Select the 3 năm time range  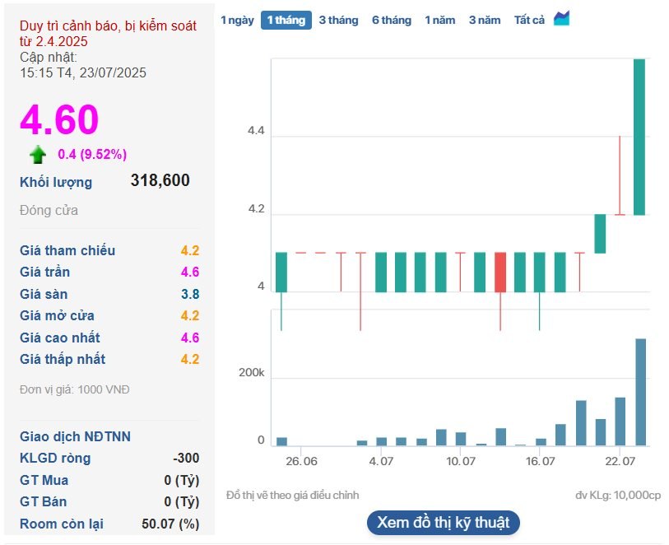[484, 21]
